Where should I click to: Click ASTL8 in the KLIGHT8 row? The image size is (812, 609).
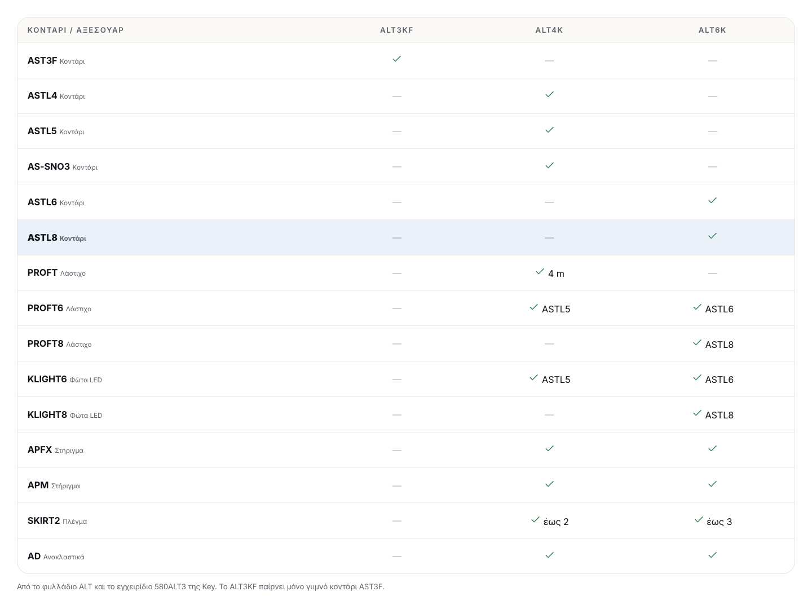[720, 415]
